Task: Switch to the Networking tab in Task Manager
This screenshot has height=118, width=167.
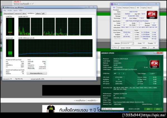Action: [38, 14]
